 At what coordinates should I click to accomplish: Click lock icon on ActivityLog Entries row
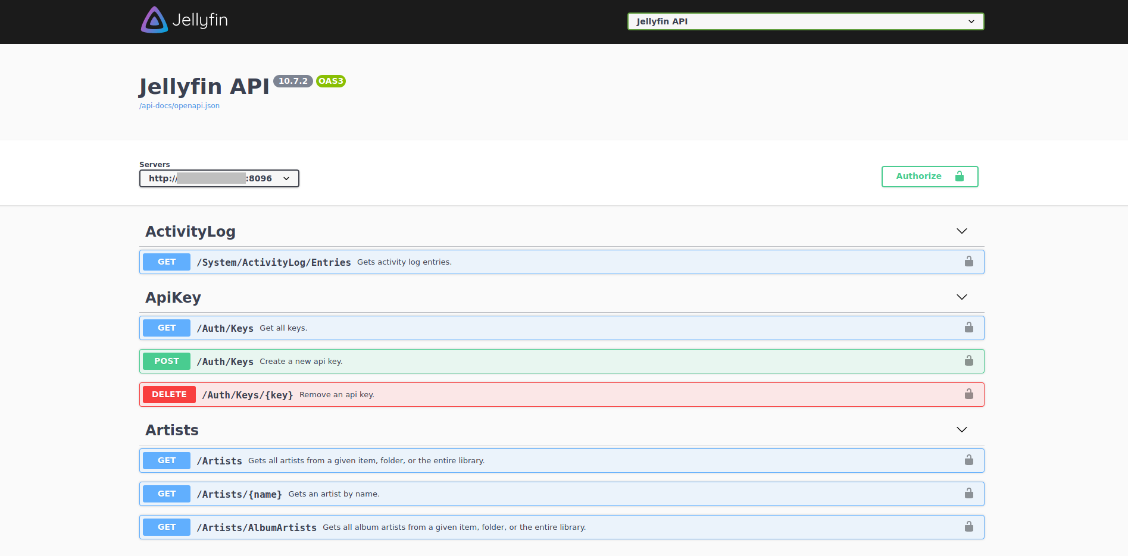click(968, 262)
